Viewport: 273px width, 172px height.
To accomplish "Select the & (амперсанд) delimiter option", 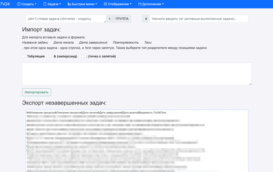I will pos(50,56).
